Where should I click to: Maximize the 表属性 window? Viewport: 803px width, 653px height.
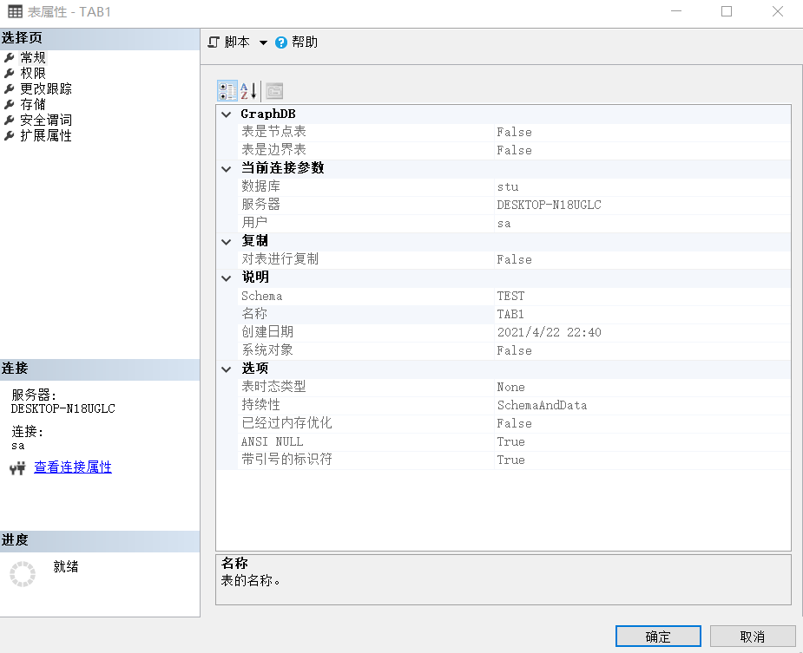(x=727, y=11)
